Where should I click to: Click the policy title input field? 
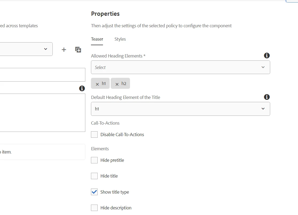43,75
